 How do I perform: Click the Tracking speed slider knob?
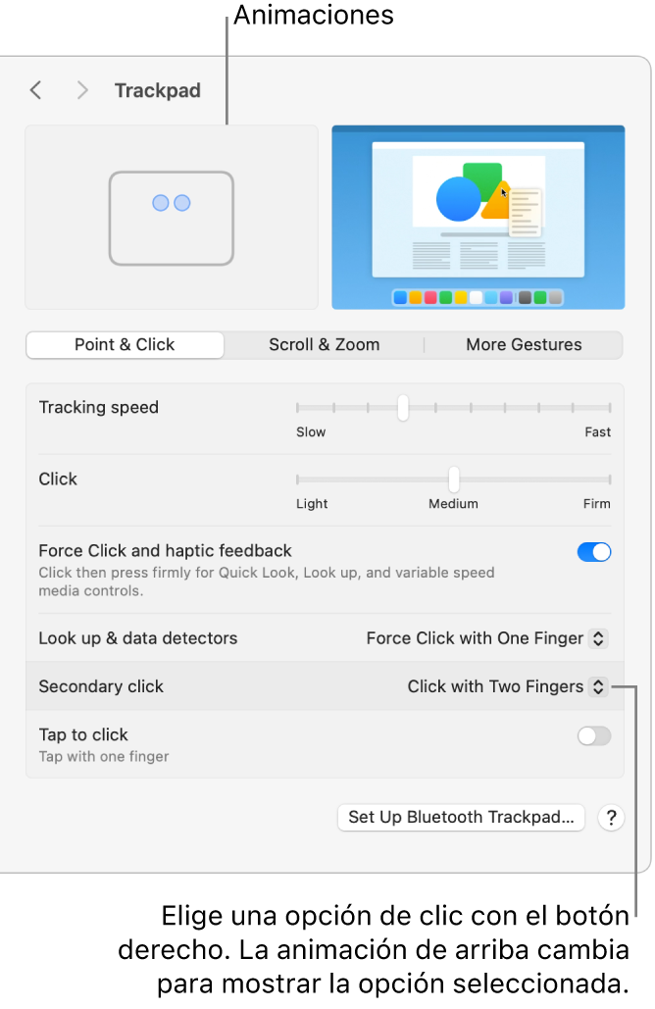coord(402,408)
